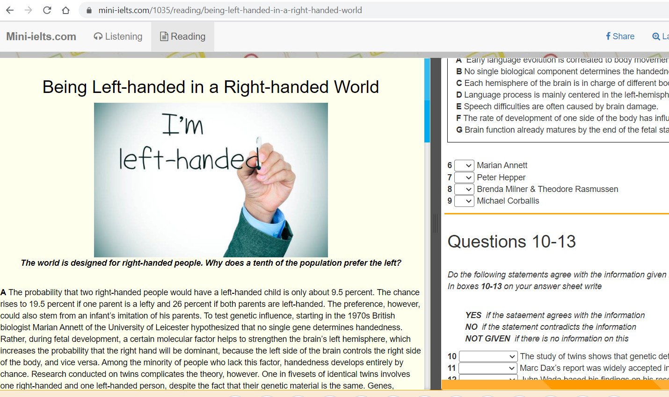The height and width of the screenshot is (397, 669).
Task: Reload the page with refresh icon
Action: (47, 10)
